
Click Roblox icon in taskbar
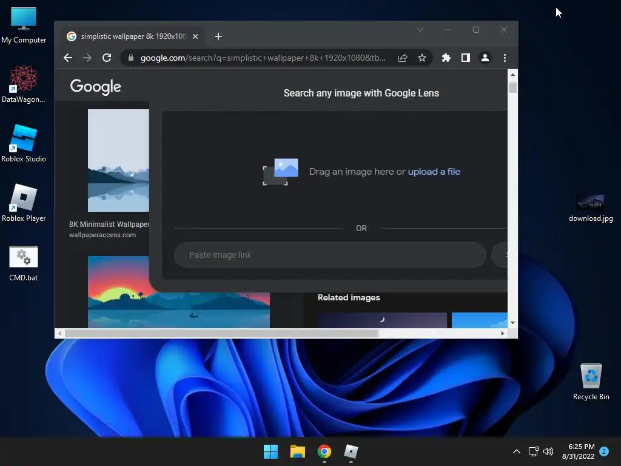tap(351, 451)
